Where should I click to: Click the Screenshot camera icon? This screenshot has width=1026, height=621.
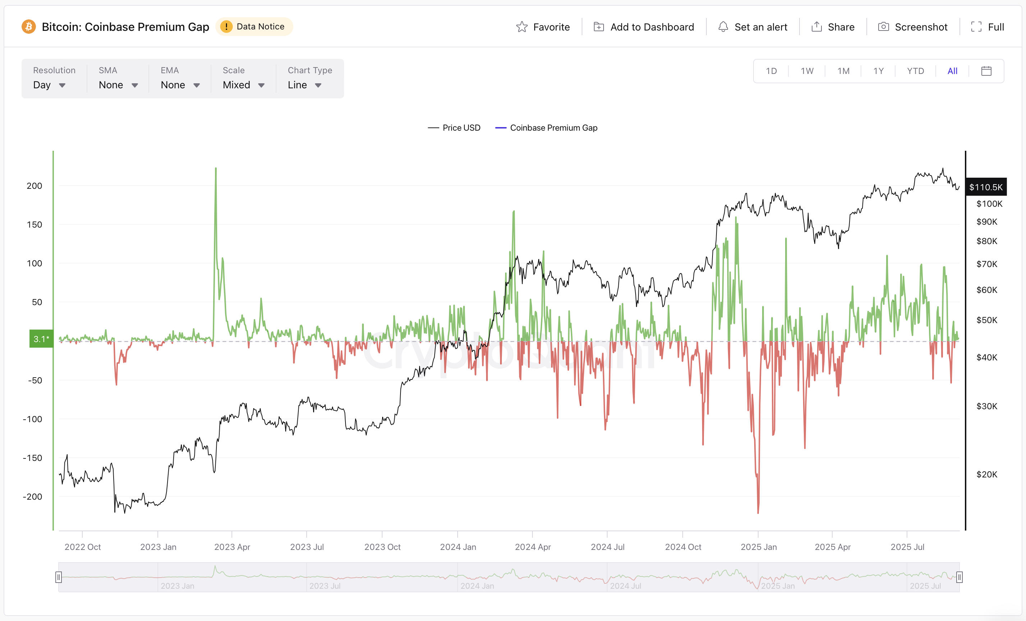(883, 27)
